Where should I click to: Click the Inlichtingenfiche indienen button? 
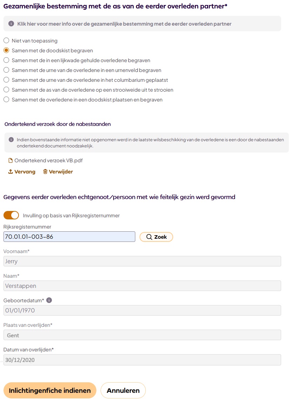point(49,390)
